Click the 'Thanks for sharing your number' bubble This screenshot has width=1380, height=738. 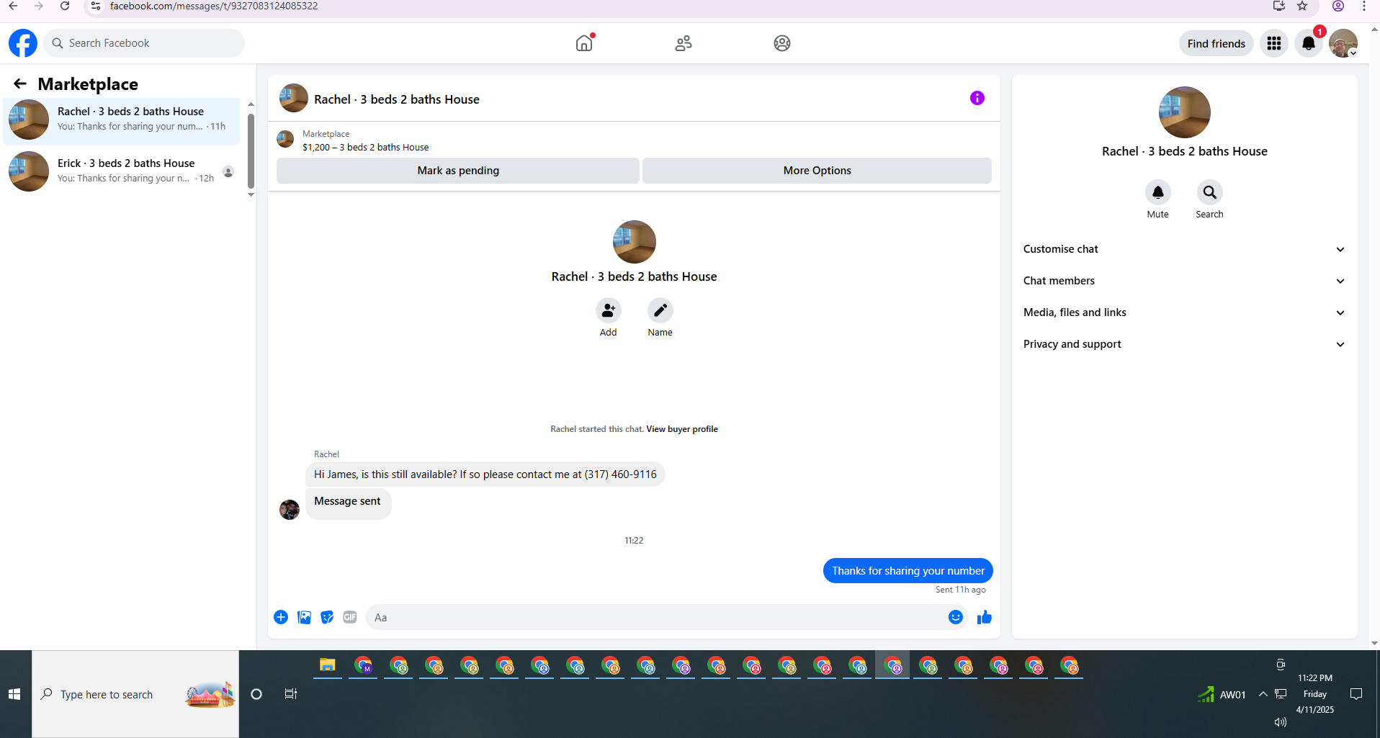point(908,571)
